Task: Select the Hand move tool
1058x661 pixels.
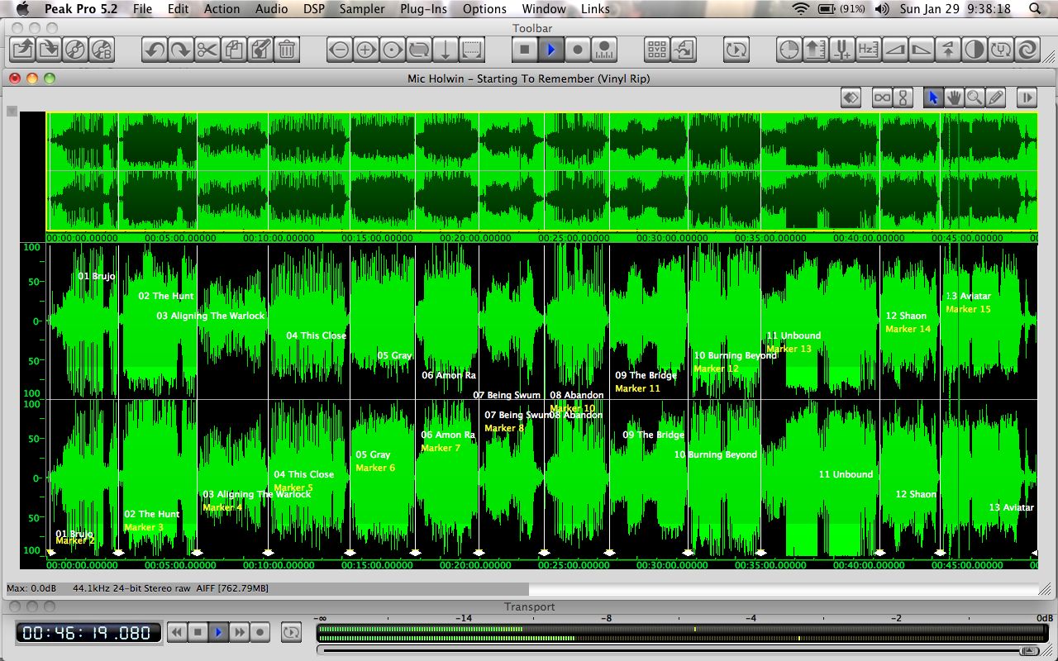Action: click(955, 97)
